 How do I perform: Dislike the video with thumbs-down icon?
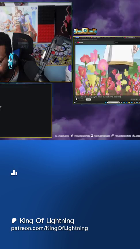tap(137, 99)
